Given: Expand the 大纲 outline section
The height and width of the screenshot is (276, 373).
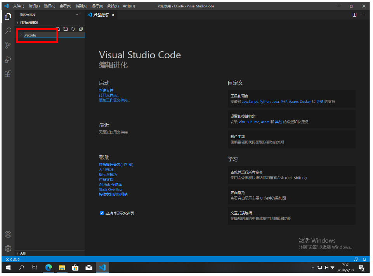Looking at the screenshot, I should pyautogui.click(x=23, y=253).
